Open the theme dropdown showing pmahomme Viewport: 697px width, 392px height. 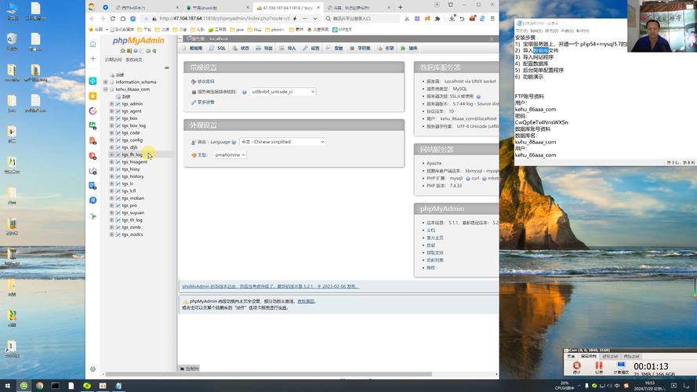[230, 155]
